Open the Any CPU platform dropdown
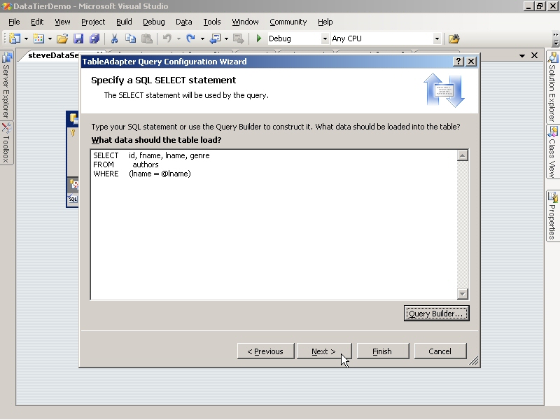The height and width of the screenshot is (420, 560). (x=436, y=38)
